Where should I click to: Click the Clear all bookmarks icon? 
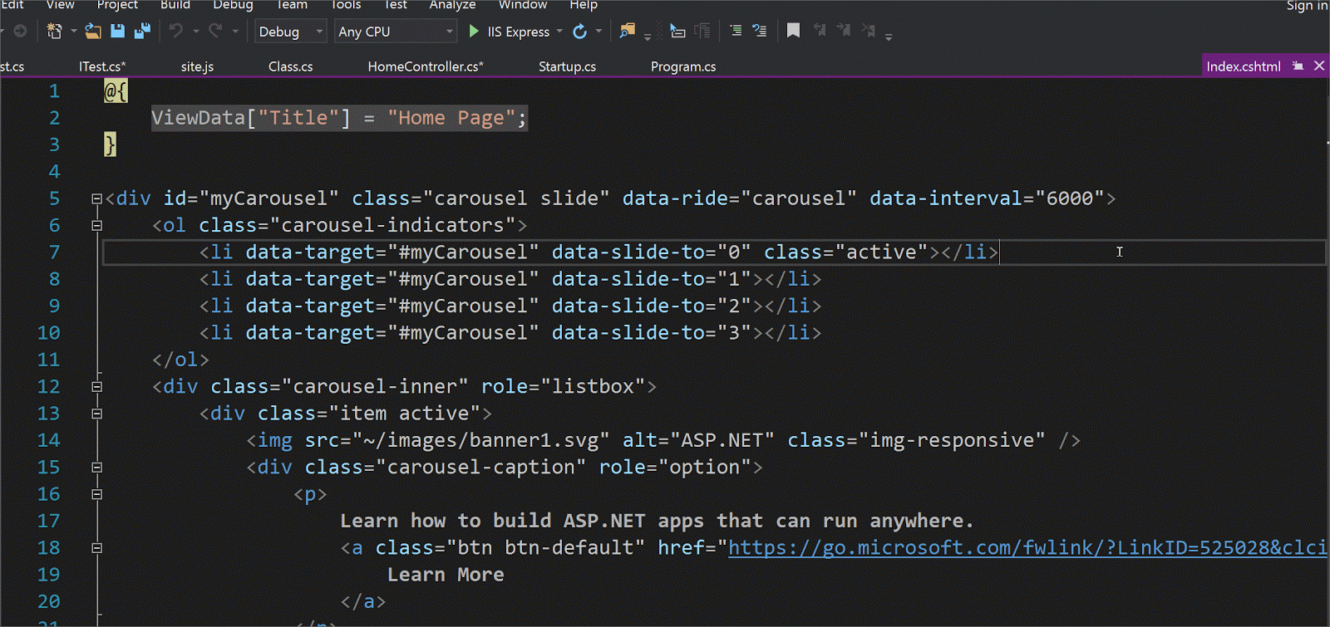point(869,31)
